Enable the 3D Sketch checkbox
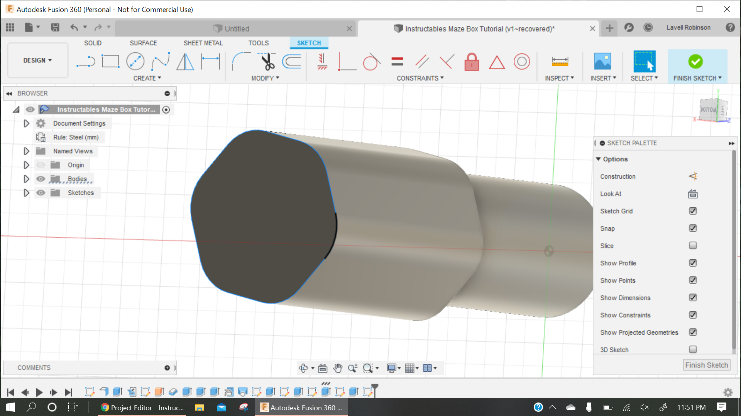 (693, 349)
